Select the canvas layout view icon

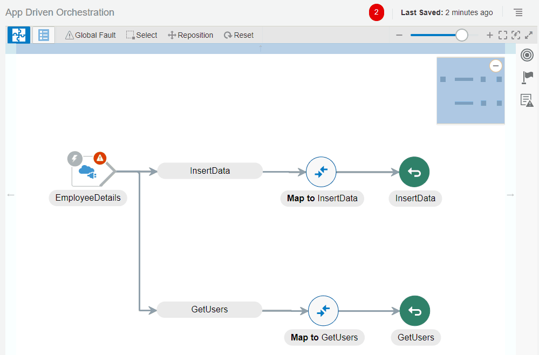18,35
